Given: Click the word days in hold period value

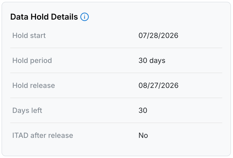Looking at the screenshot, I should coord(157,61).
